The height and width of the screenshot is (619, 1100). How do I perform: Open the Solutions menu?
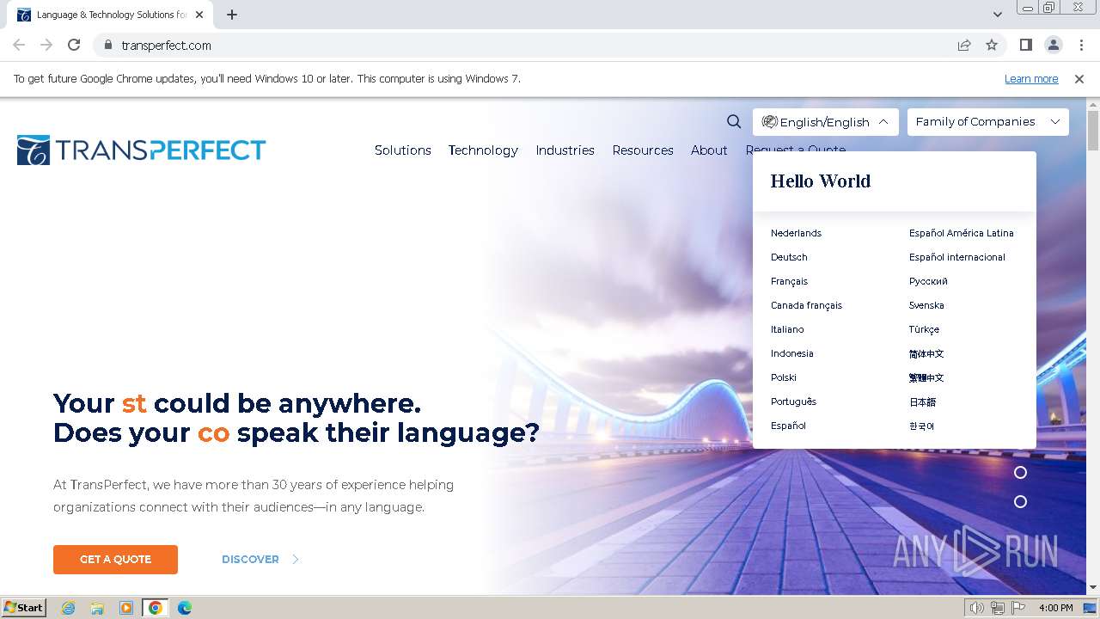pos(403,150)
